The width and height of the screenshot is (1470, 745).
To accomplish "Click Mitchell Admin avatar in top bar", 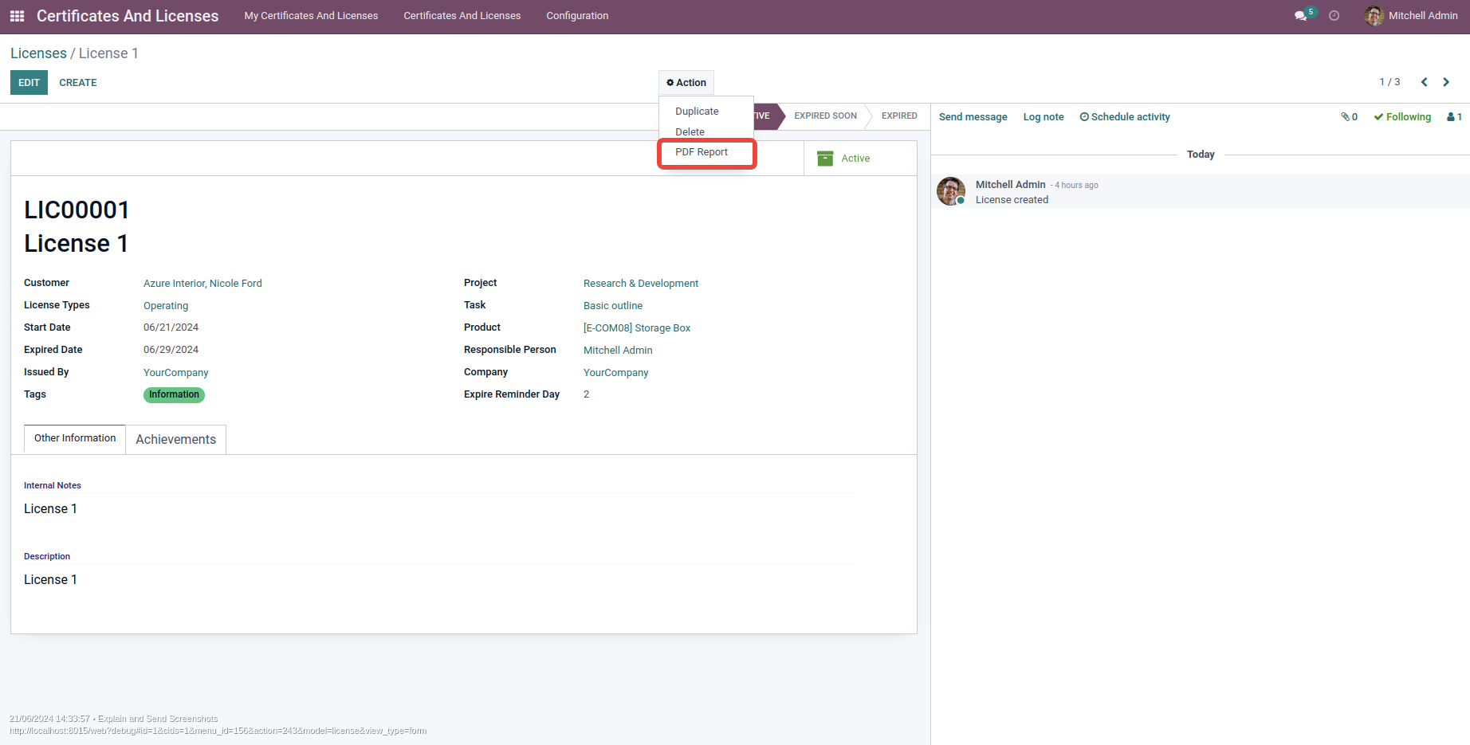I will 1374,16.
